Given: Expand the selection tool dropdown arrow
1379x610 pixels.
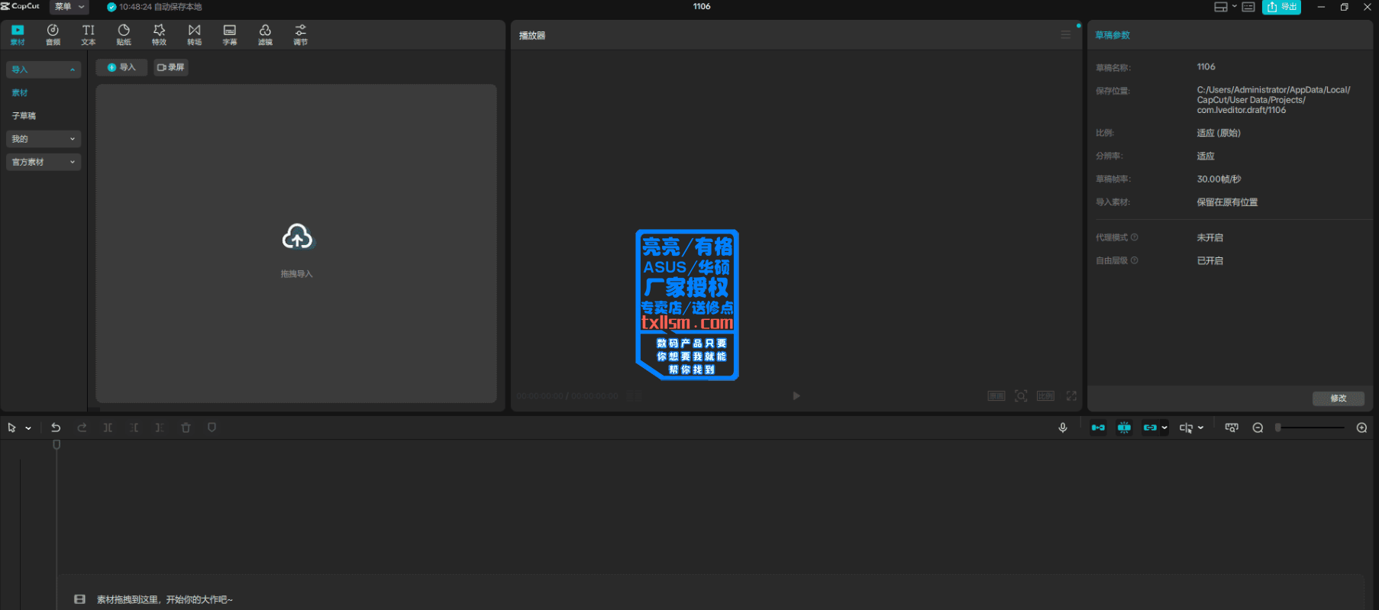Looking at the screenshot, I should pyautogui.click(x=28, y=428).
